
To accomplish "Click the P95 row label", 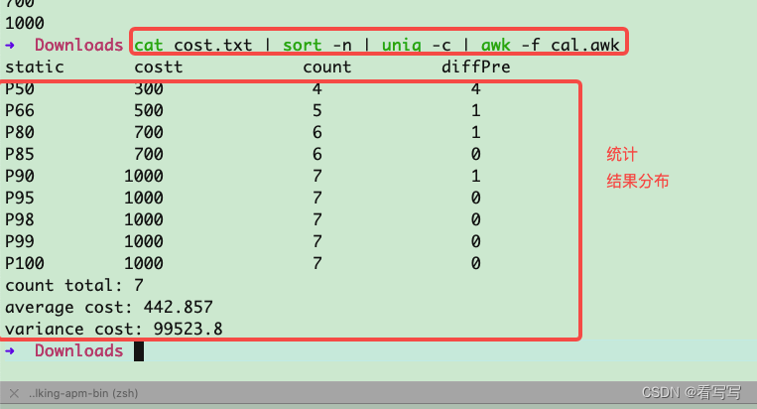I will click(19, 198).
